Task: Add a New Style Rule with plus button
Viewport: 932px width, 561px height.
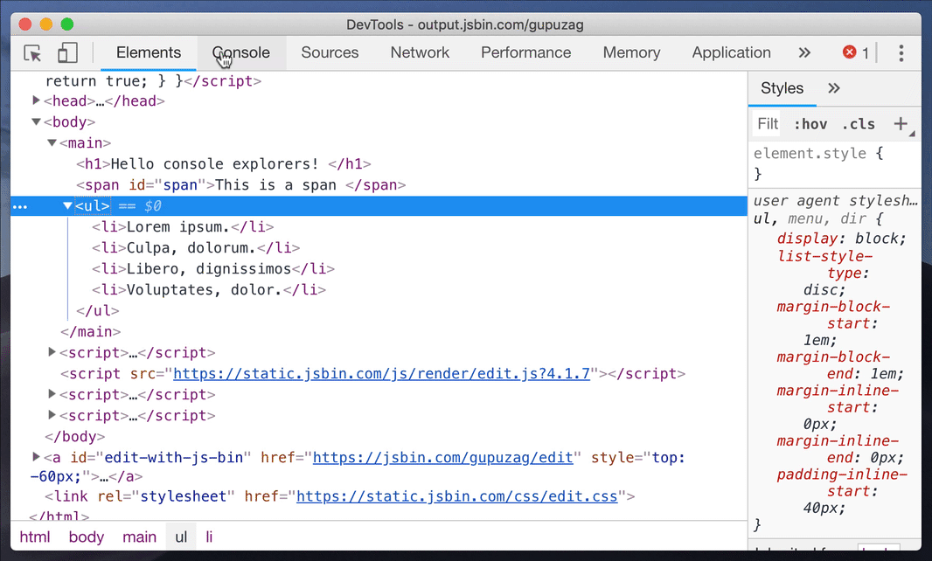Action: (x=901, y=124)
